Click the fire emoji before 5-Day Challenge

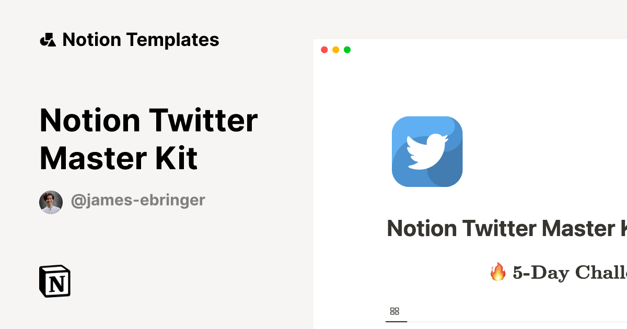point(498,272)
